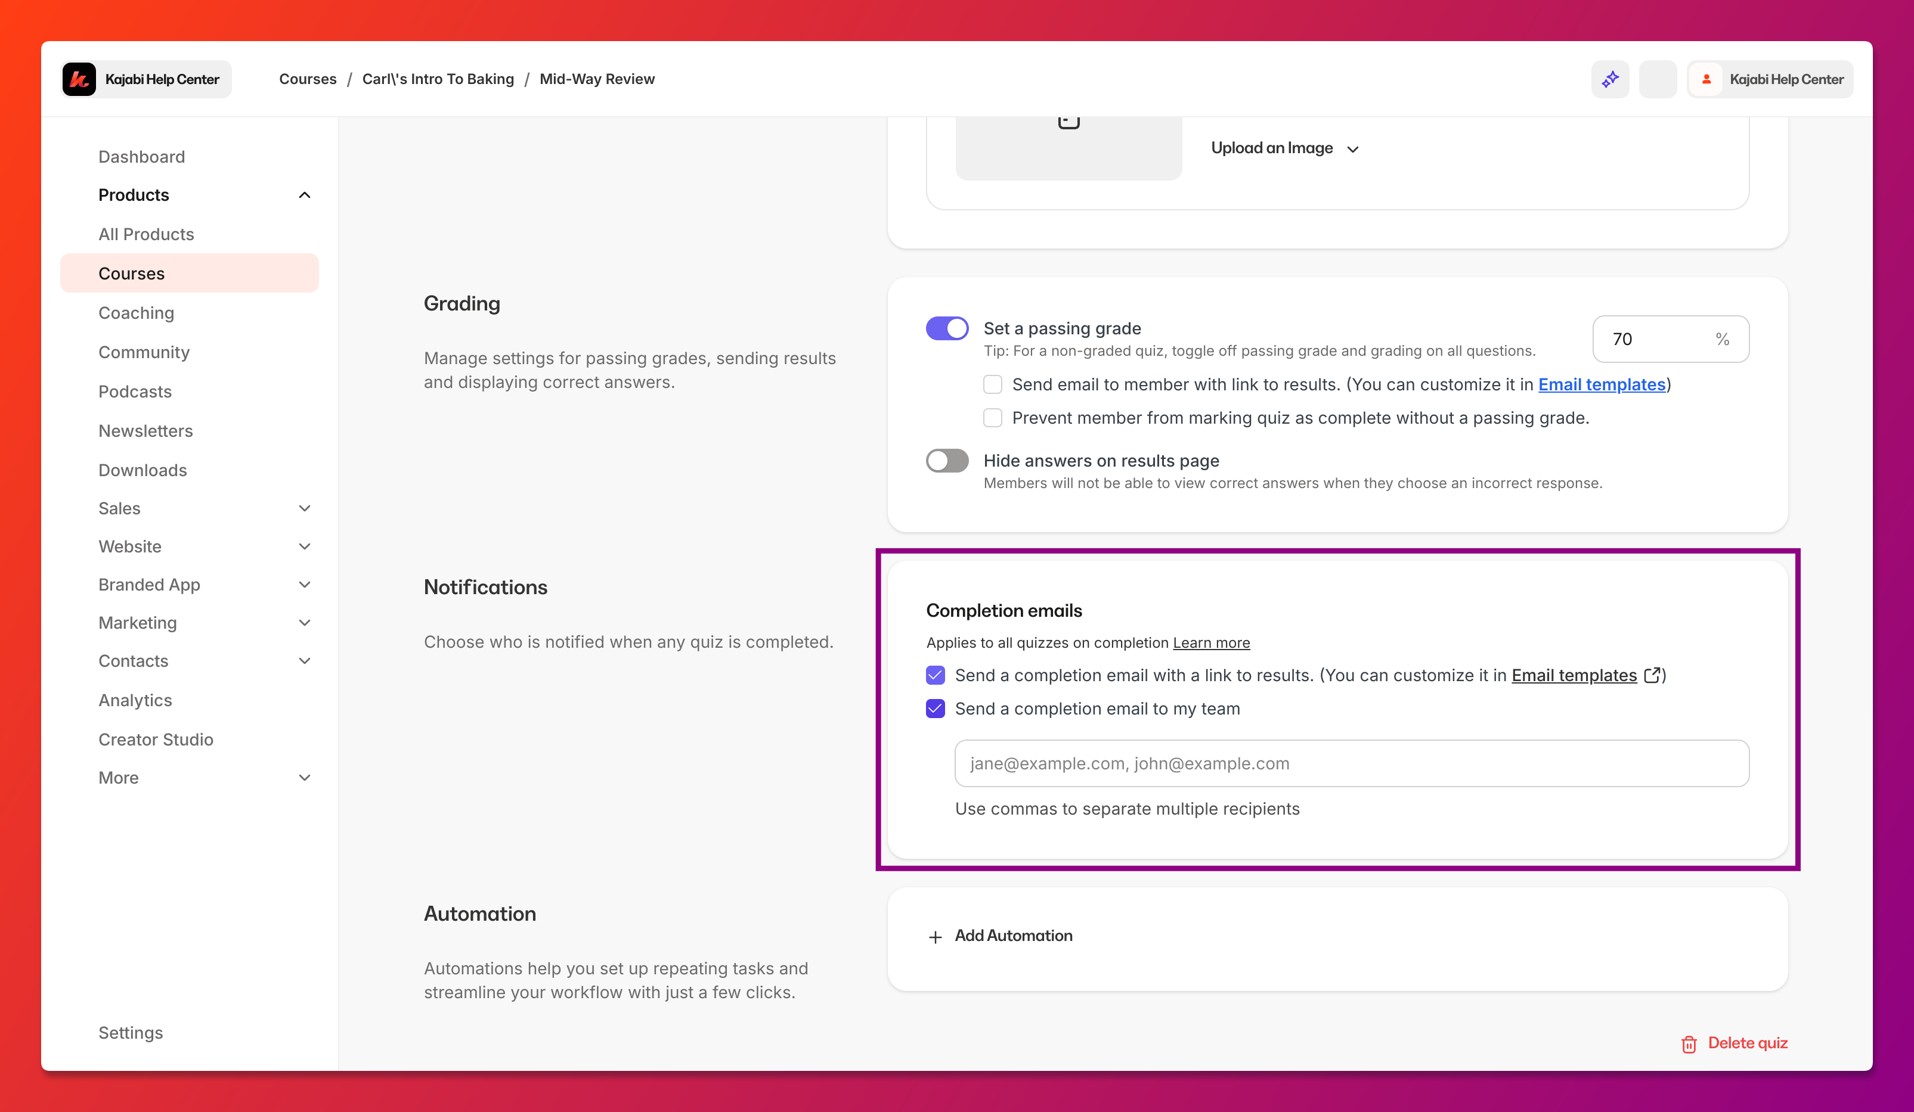The width and height of the screenshot is (1914, 1112).
Task: Click the Marketing label in sidebar
Action: (138, 623)
